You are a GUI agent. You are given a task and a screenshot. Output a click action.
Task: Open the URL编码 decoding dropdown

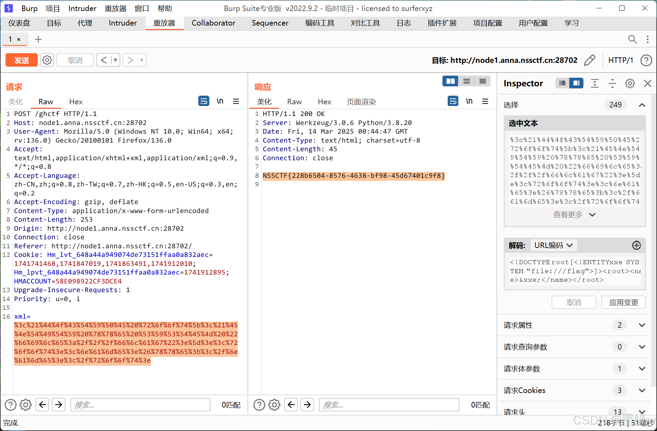click(553, 245)
